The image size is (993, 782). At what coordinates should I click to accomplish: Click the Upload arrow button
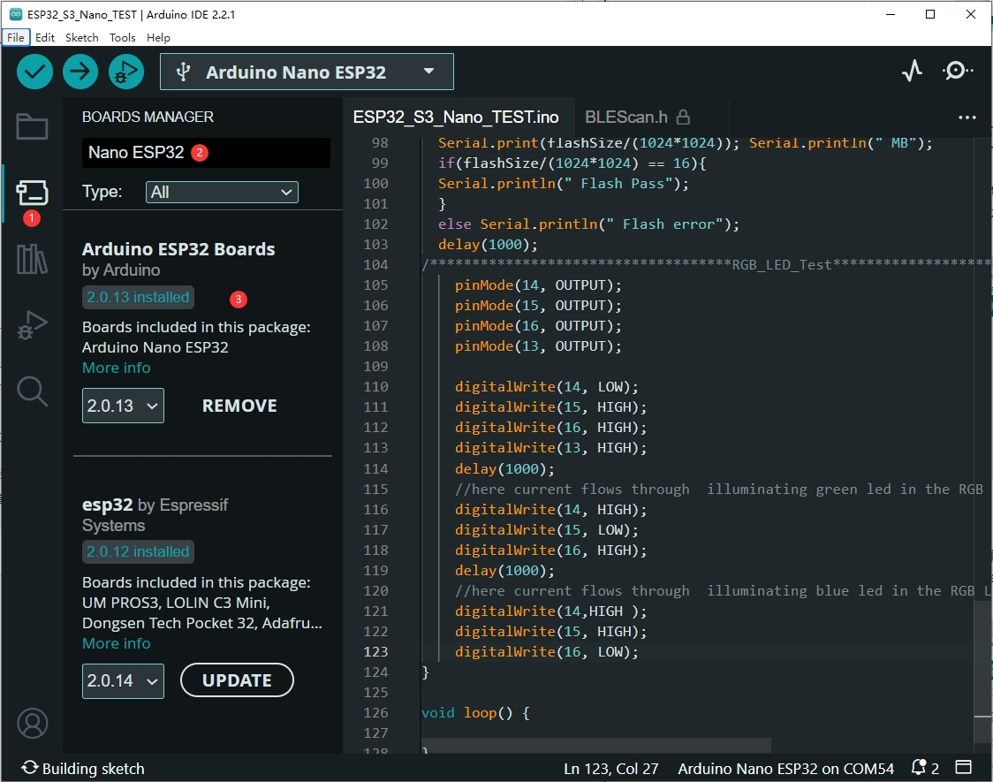[x=80, y=72]
